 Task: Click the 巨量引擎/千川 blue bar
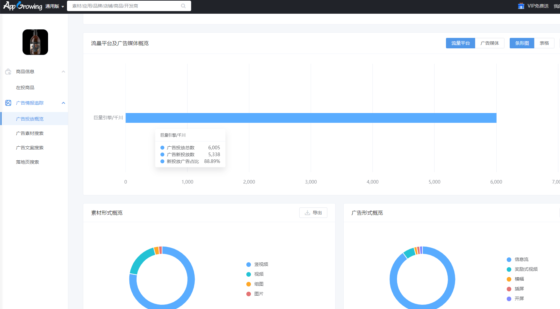coord(311,118)
